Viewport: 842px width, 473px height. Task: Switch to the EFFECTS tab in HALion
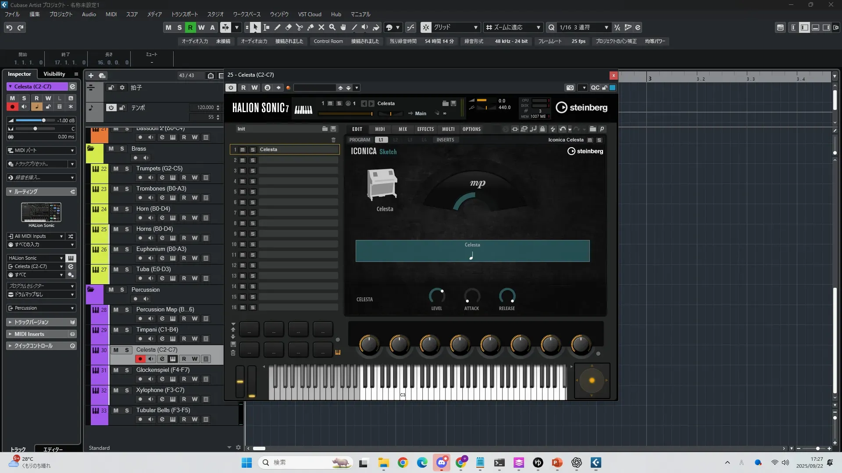pos(425,129)
